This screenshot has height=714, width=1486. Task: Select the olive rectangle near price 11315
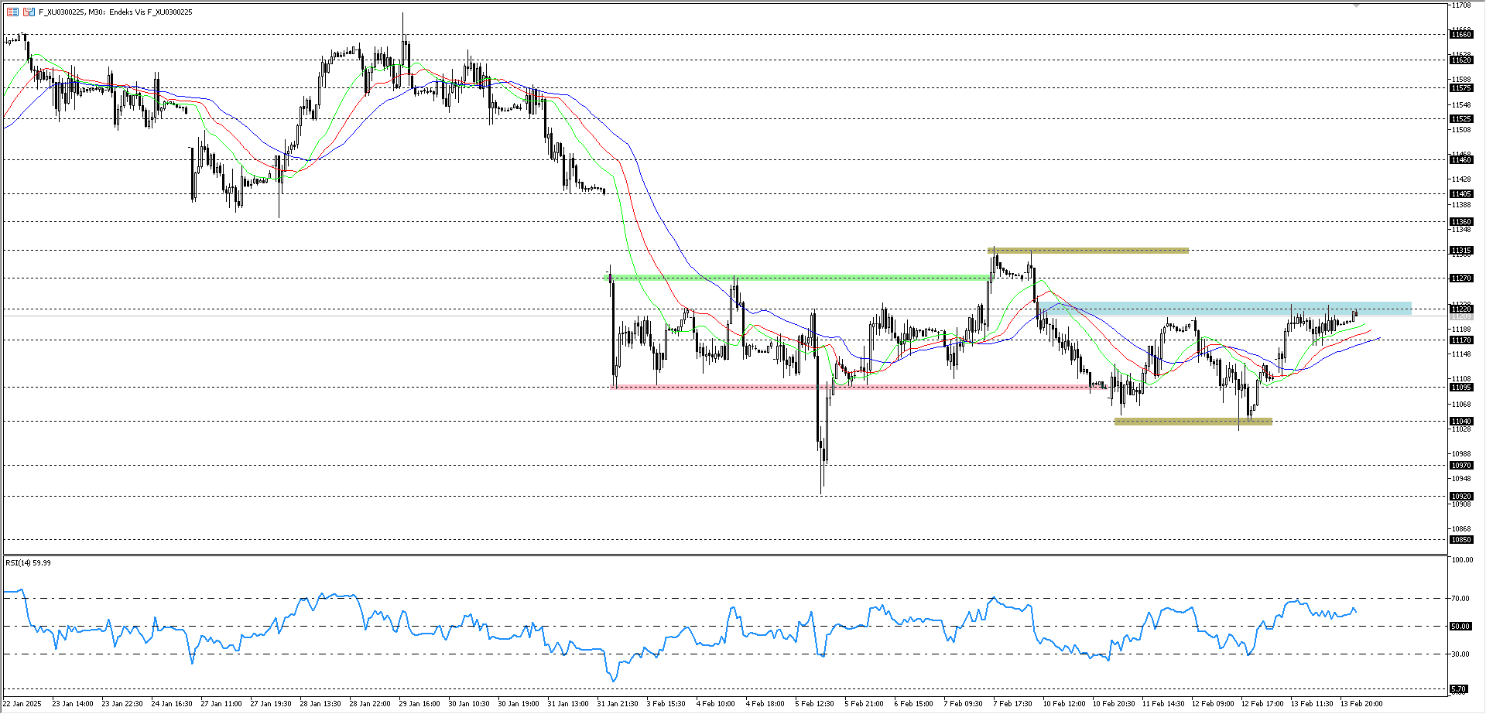click(1088, 250)
